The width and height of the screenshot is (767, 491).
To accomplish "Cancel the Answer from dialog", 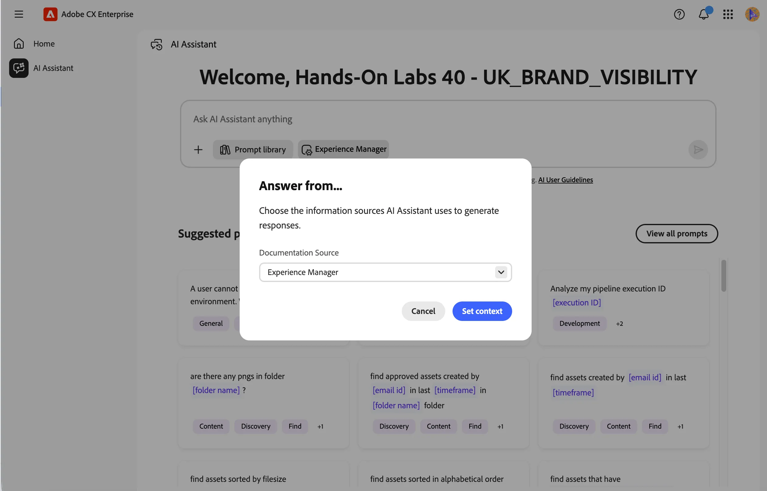I will tap(423, 311).
